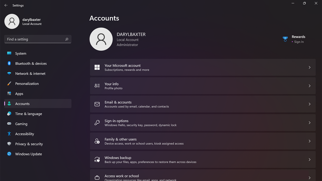The width and height of the screenshot is (322, 181).
Task: Select the Privacy & security shield icon
Action: (9, 144)
